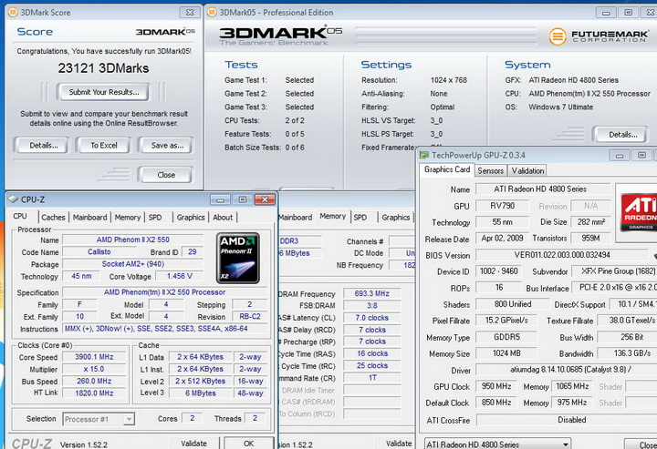
Task: Close the 3DMark Score window with X
Action: tap(190, 12)
